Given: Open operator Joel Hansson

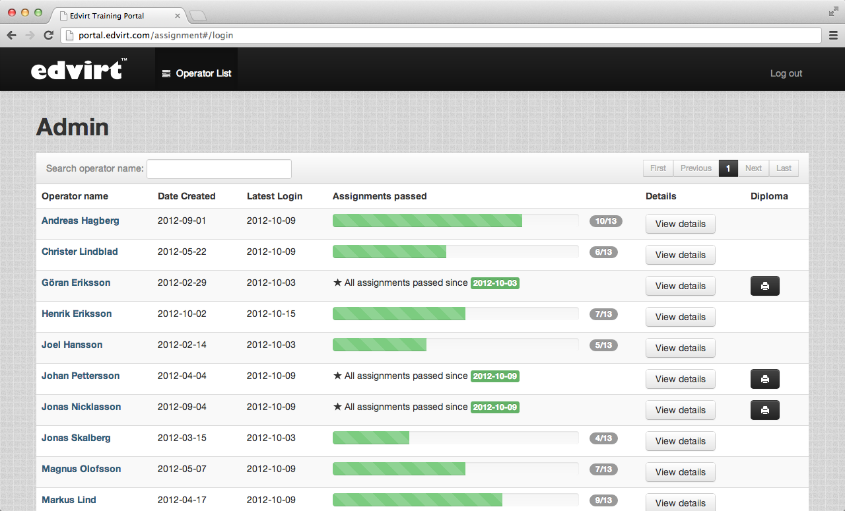Looking at the screenshot, I should tap(72, 345).
